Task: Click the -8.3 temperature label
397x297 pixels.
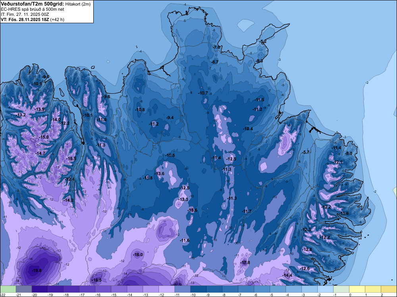Action: pos(260,61)
